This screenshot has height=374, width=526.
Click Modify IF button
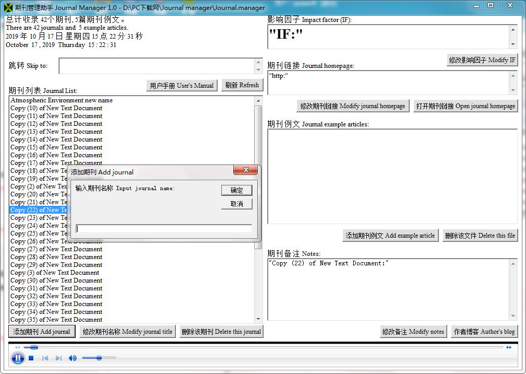click(x=482, y=60)
